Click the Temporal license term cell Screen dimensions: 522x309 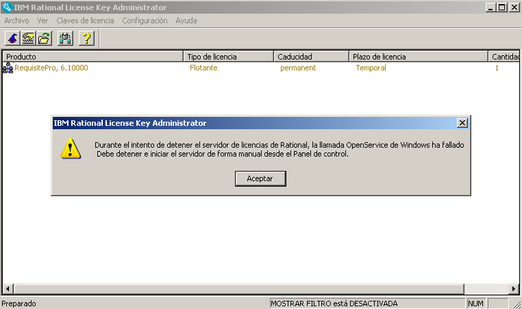371,68
